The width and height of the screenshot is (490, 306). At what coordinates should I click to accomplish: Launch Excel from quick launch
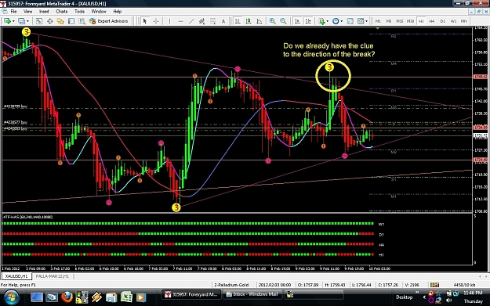(x=126, y=297)
